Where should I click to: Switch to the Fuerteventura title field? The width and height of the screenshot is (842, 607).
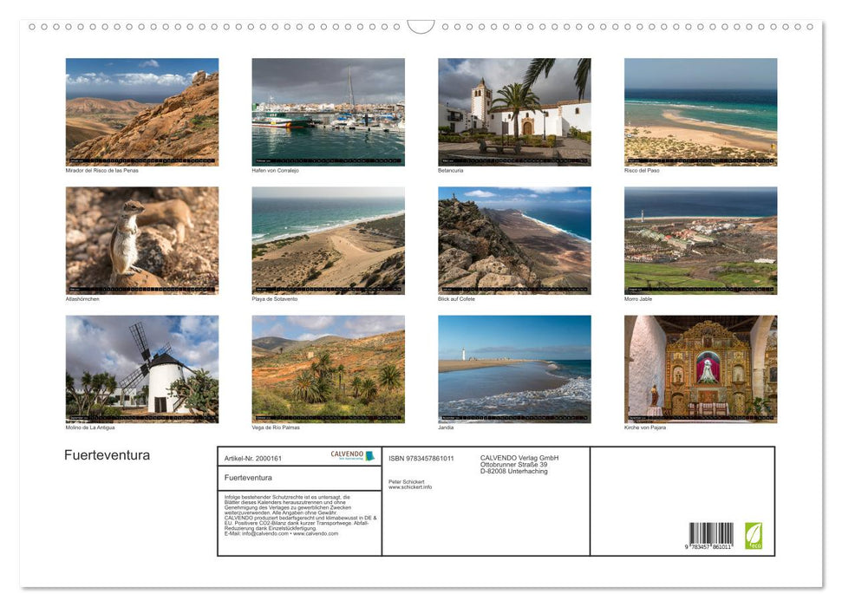[249, 478]
